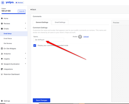
Task: Open the apps grid launcher icon
Action: pos(3,3)
